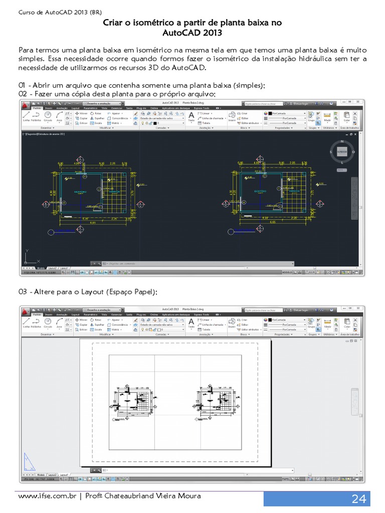The width and height of the screenshot is (385, 513).
Task: Open the red application menu in lower window
Action: click(x=26, y=312)
